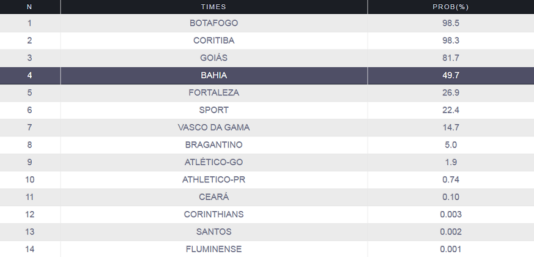Screen dimensions: 534x257
Task: Click the VASCO DA GAMA entry
Action: (214, 127)
